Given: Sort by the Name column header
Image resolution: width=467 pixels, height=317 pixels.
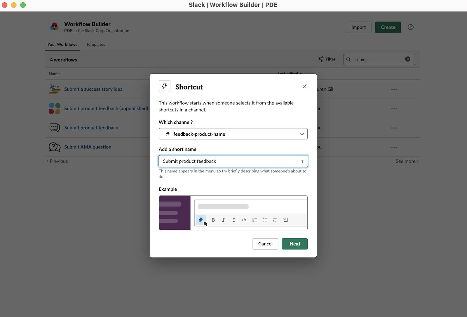Looking at the screenshot, I should pos(54,74).
